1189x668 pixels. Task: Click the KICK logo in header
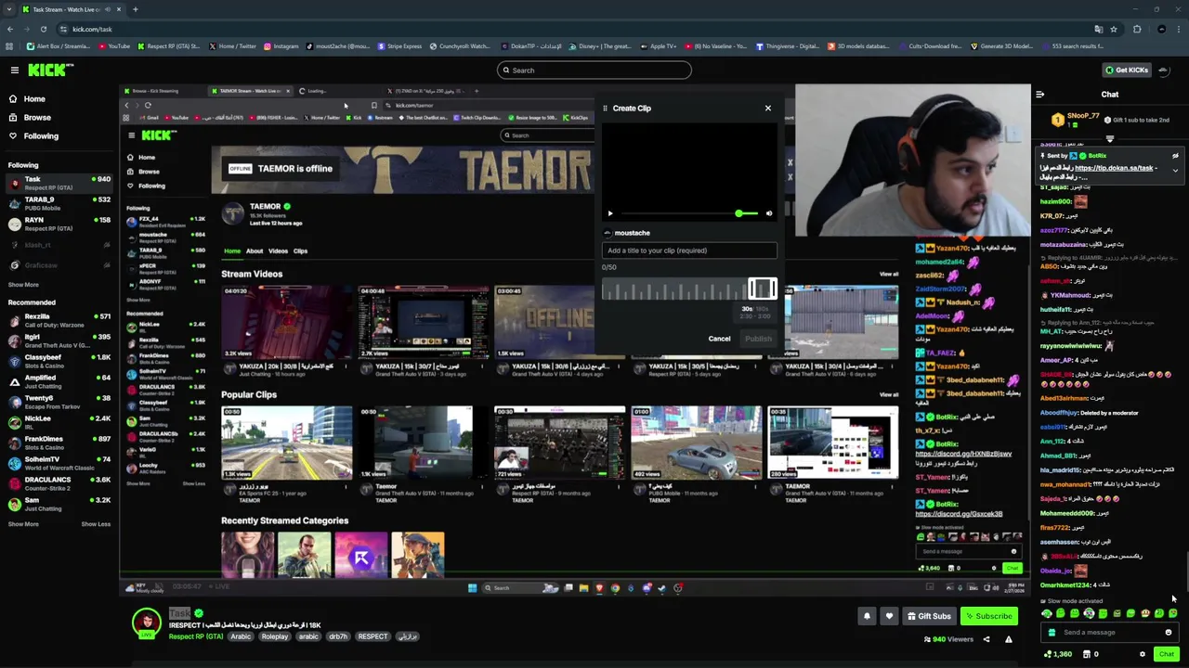50,70
